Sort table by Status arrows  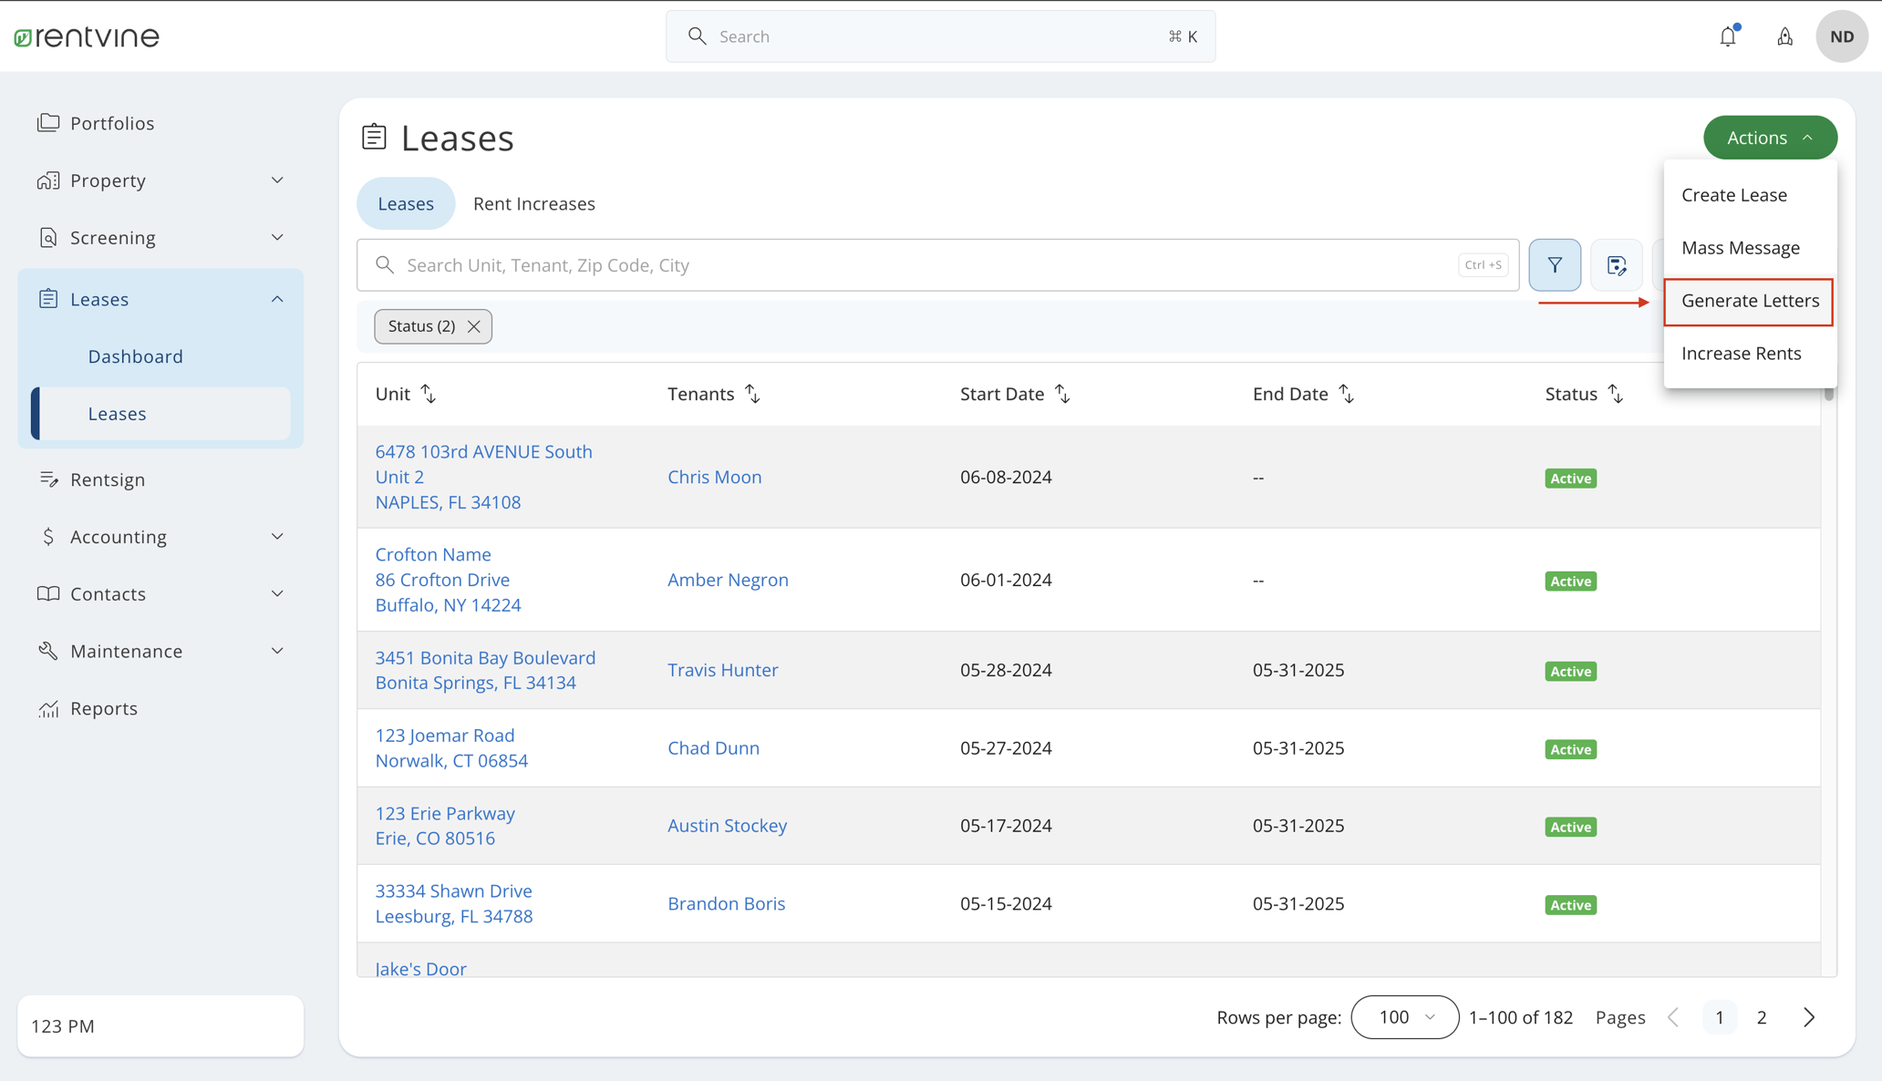(x=1615, y=394)
